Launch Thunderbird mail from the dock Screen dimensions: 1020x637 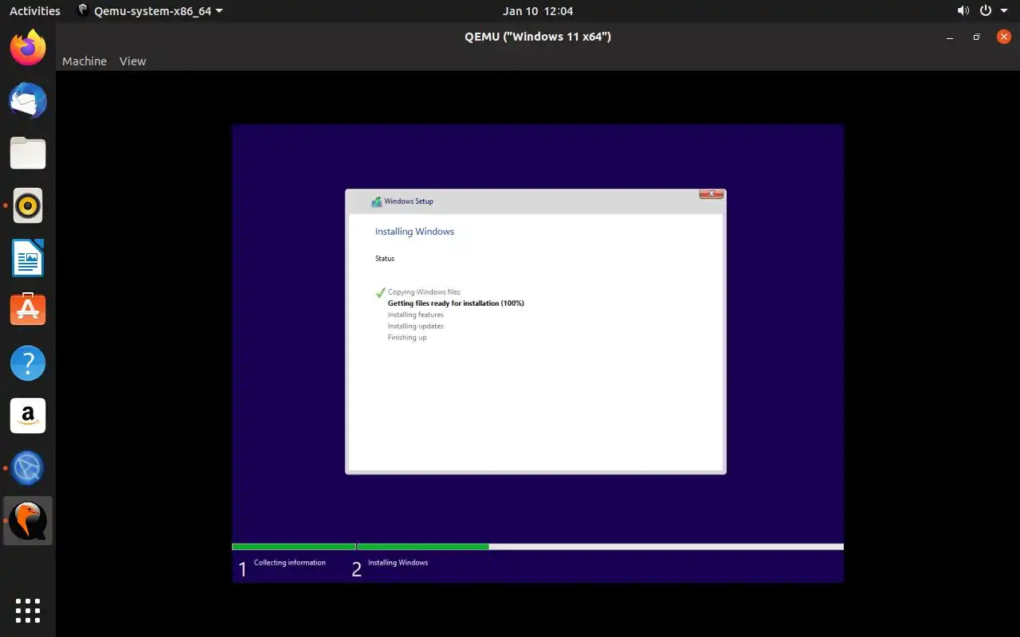click(28, 101)
